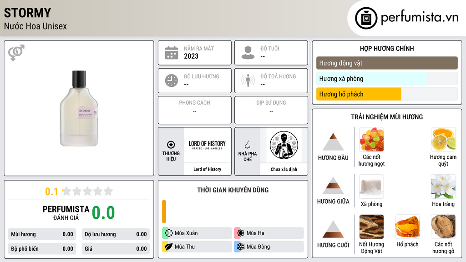Viewport: 466px width, 262px height.
Task: Select the amber stone thumbnail
Action: click(407, 227)
